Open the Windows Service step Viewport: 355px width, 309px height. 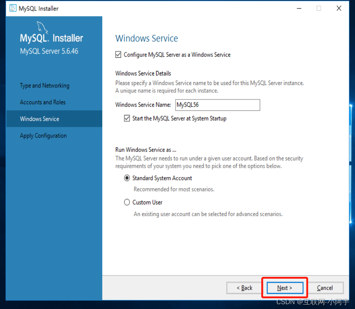39,119
